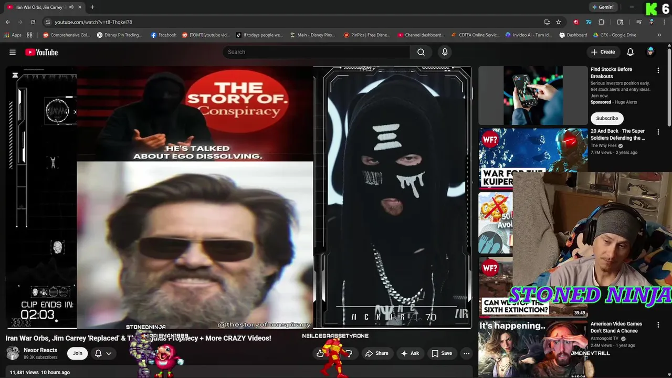This screenshot has height=378, width=672.
Task: Open Chrome profile icon in toolbar
Action: [x=652, y=22]
